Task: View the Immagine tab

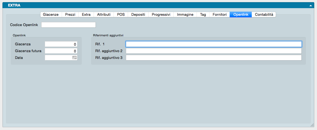Action: pos(185,15)
